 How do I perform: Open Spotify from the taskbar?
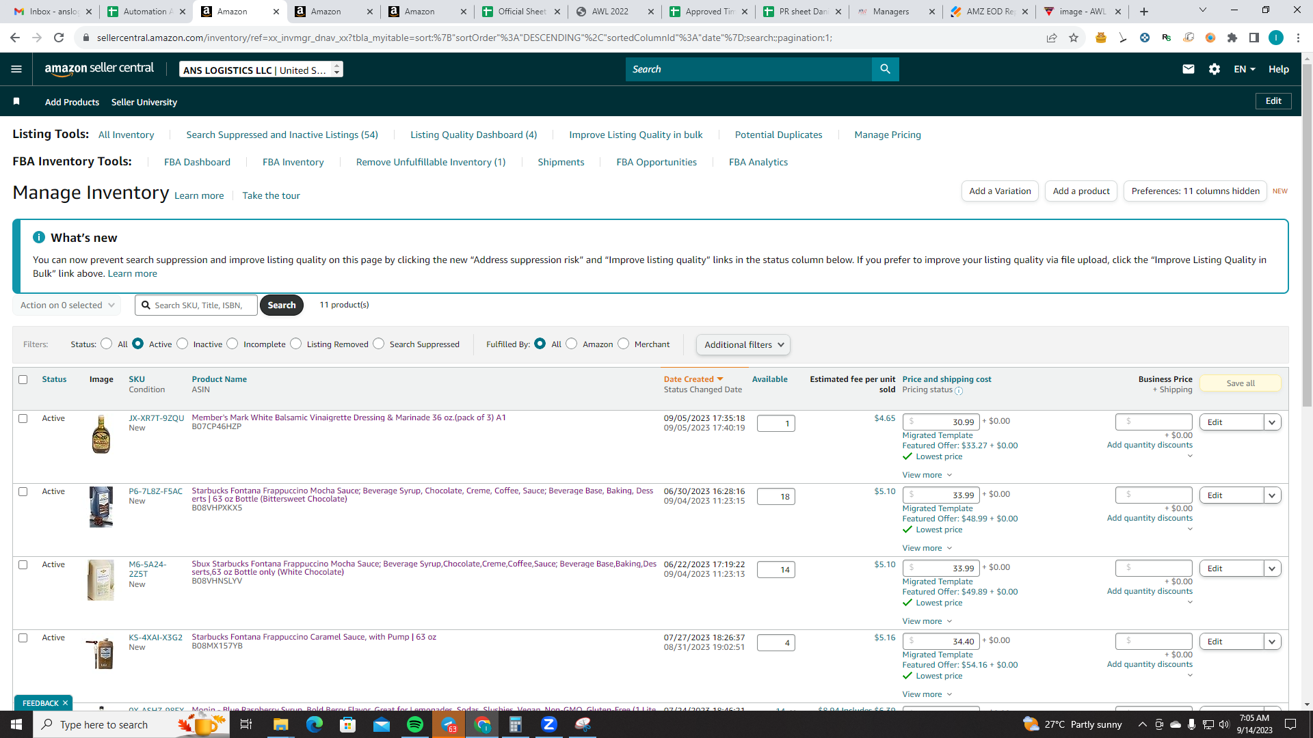tap(415, 724)
